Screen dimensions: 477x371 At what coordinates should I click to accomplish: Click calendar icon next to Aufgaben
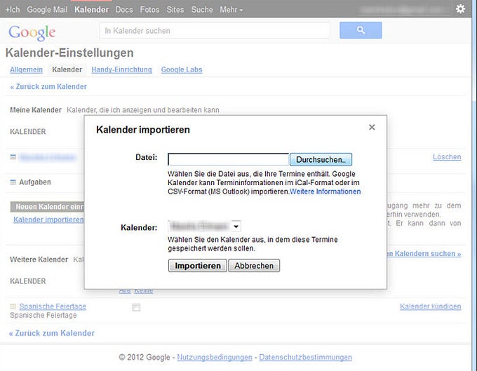pyautogui.click(x=13, y=182)
